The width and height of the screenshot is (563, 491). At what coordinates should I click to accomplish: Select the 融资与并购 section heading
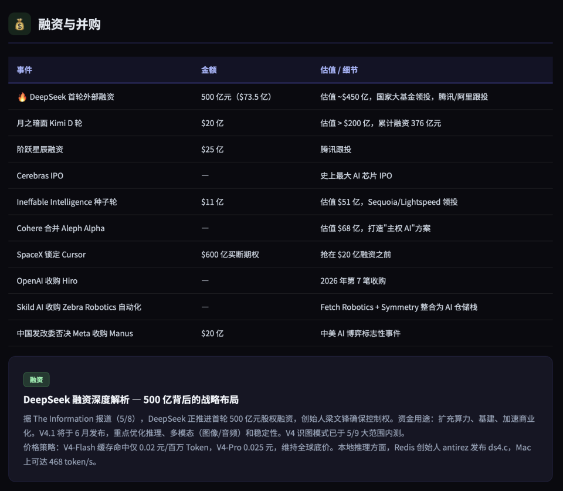pyautogui.click(x=69, y=25)
